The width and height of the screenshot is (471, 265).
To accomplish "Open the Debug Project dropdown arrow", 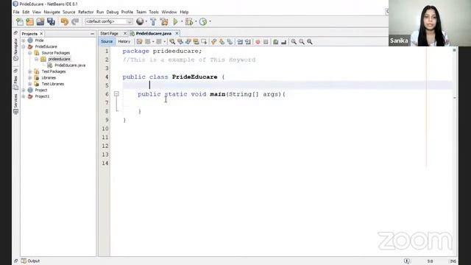I will click(196, 21).
